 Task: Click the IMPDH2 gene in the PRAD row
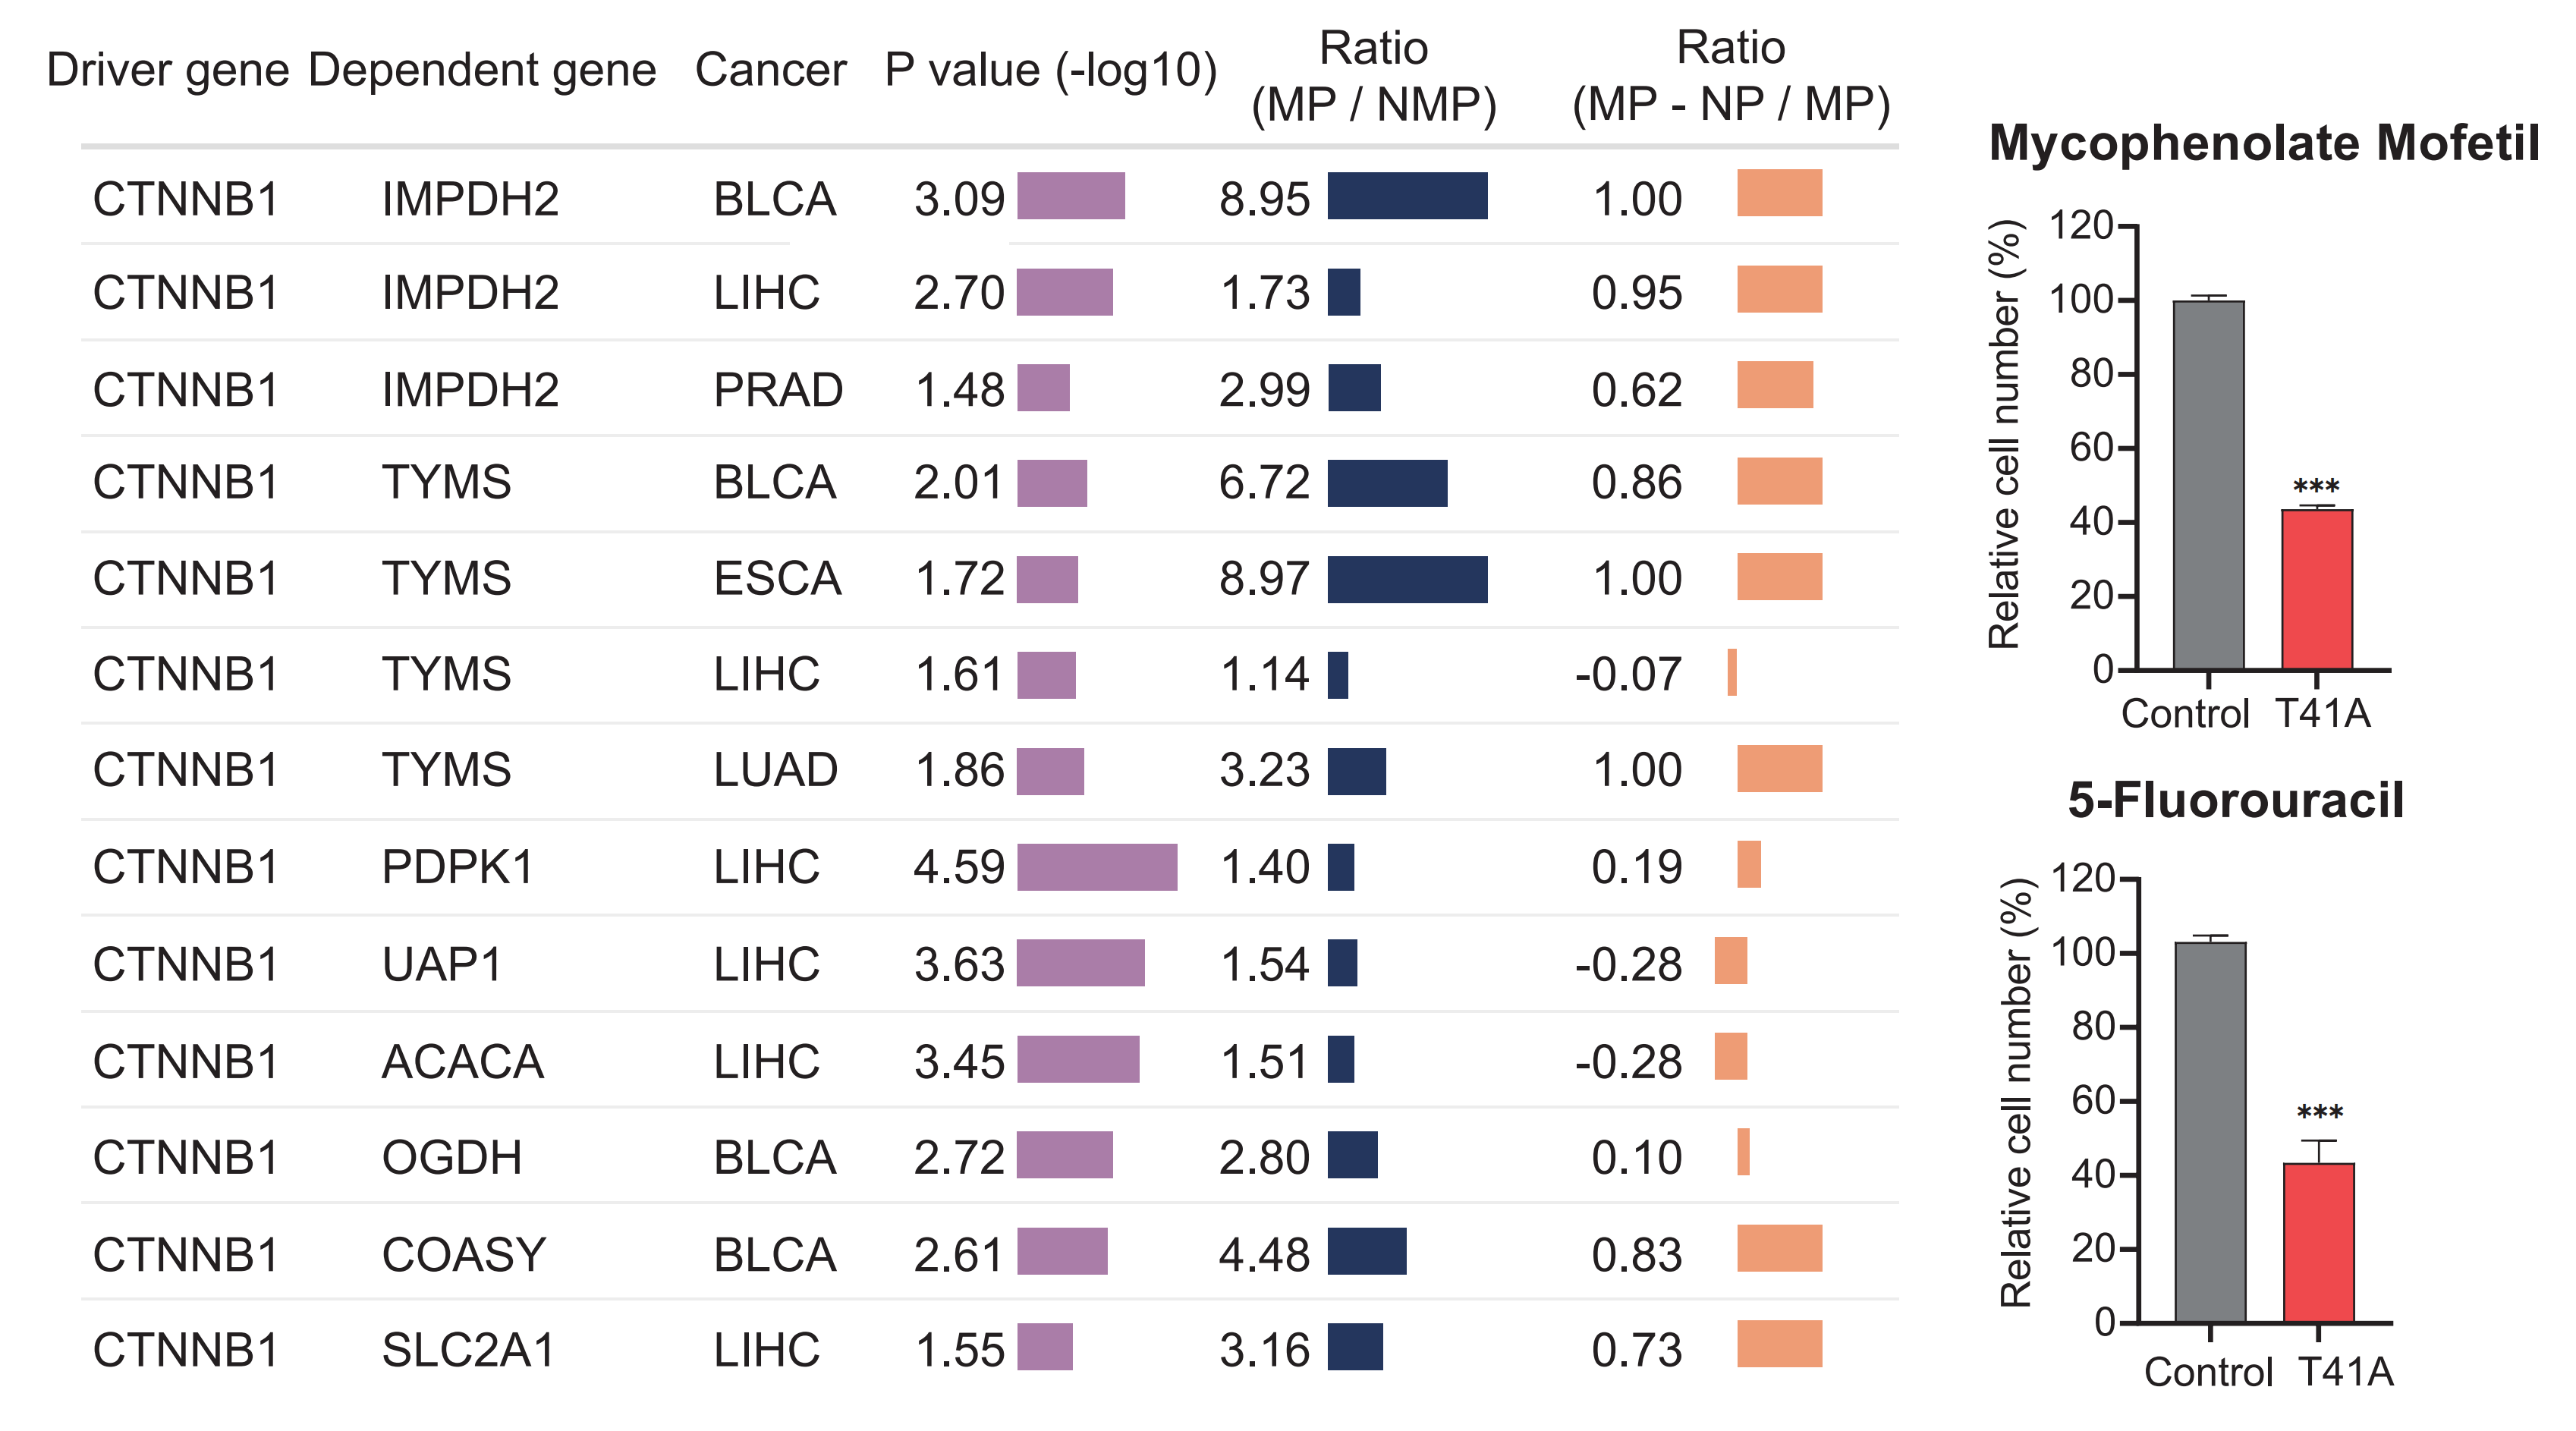pyautogui.click(x=470, y=389)
